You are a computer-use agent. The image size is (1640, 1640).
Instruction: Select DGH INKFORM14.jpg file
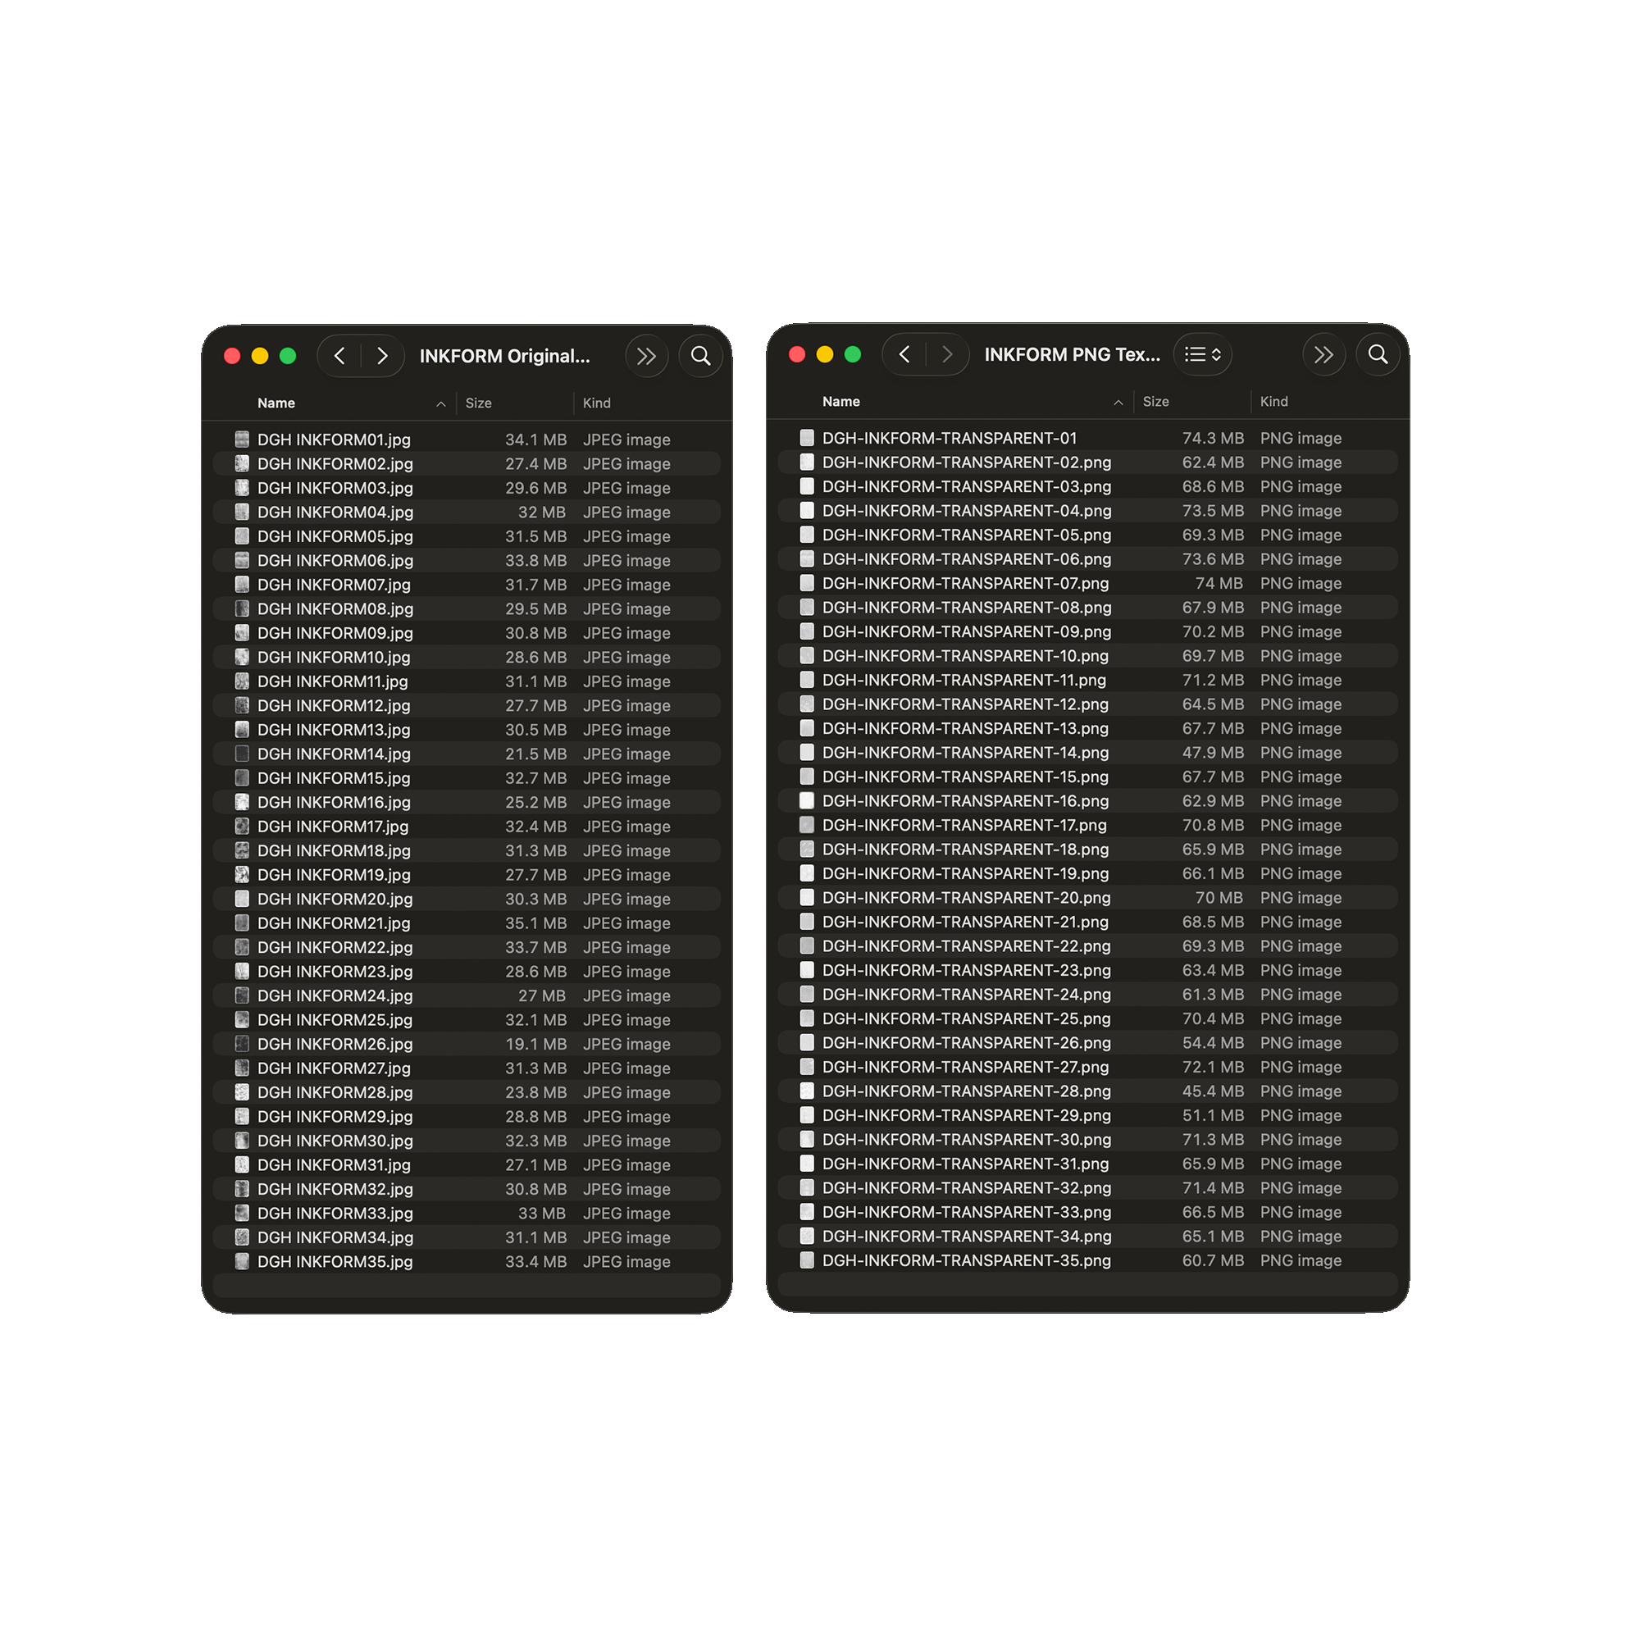pyautogui.click(x=334, y=754)
